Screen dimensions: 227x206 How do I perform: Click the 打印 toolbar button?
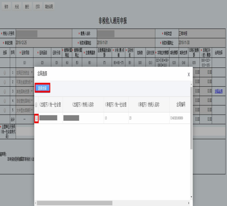[37, 7]
